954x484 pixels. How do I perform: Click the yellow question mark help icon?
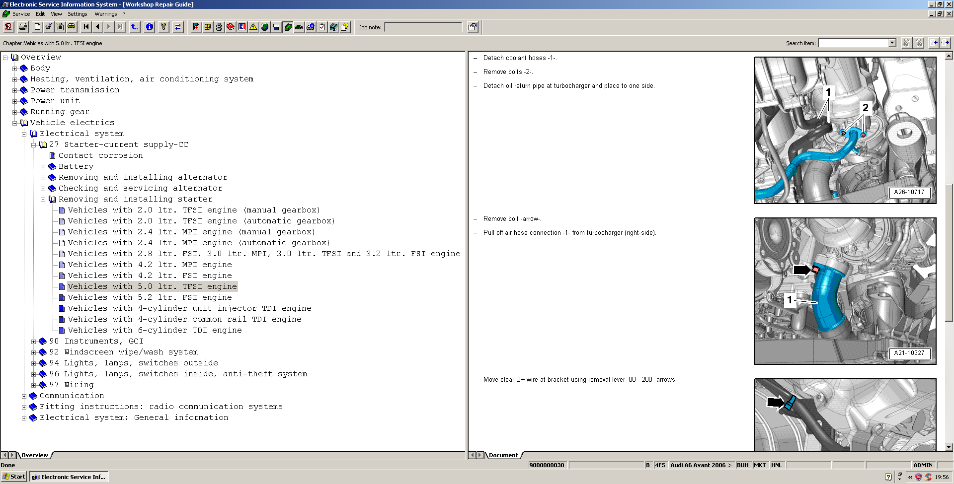click(163, 27)
